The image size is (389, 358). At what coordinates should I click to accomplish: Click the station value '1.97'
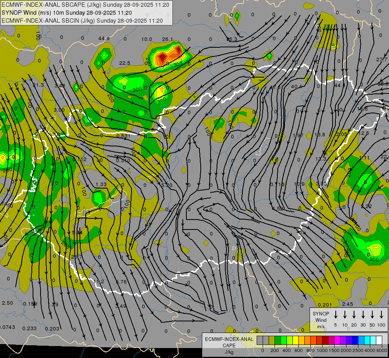click(x=298, y=135)
